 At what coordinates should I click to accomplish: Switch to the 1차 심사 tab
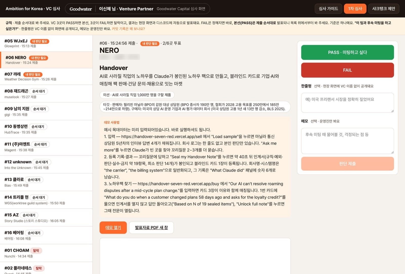coord(355,9)
